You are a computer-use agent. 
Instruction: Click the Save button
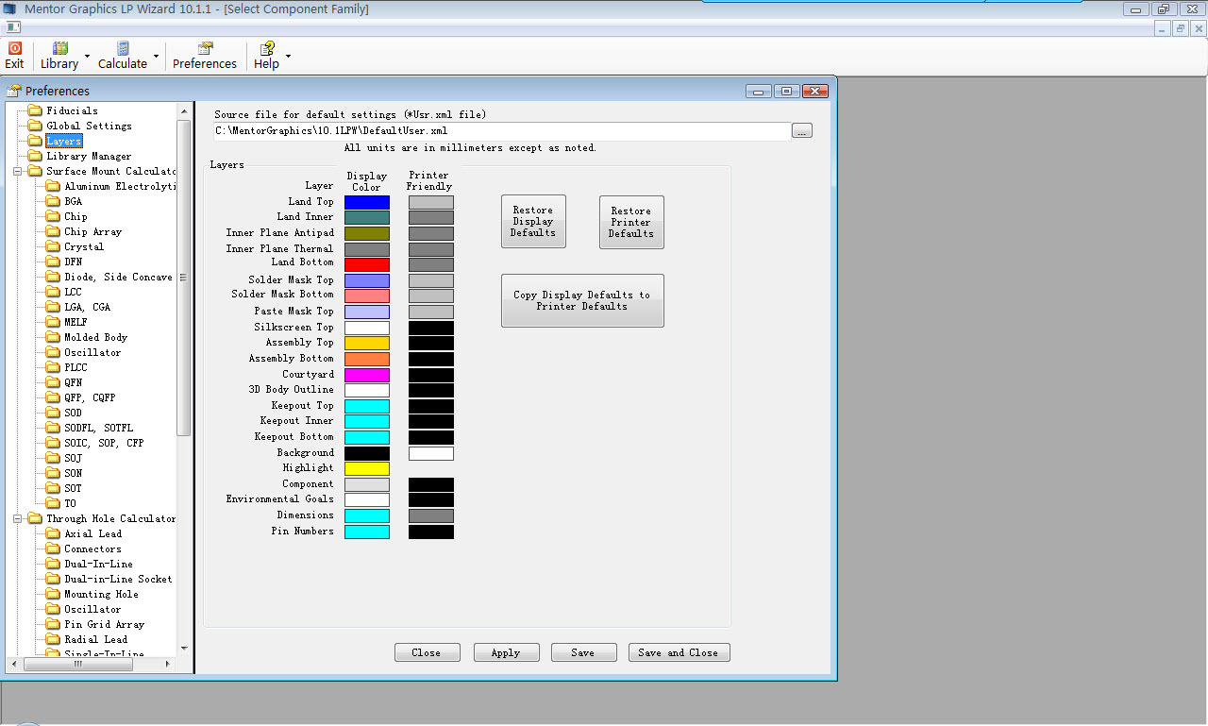click(583, 652)
